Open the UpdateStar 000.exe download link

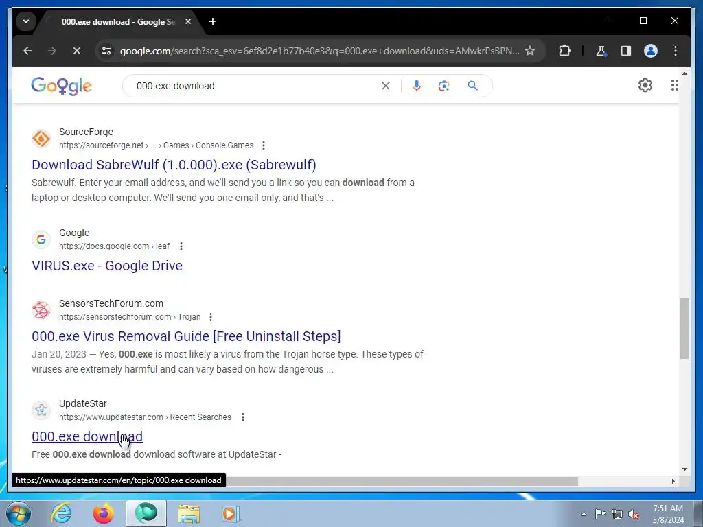tap(87, 436)
